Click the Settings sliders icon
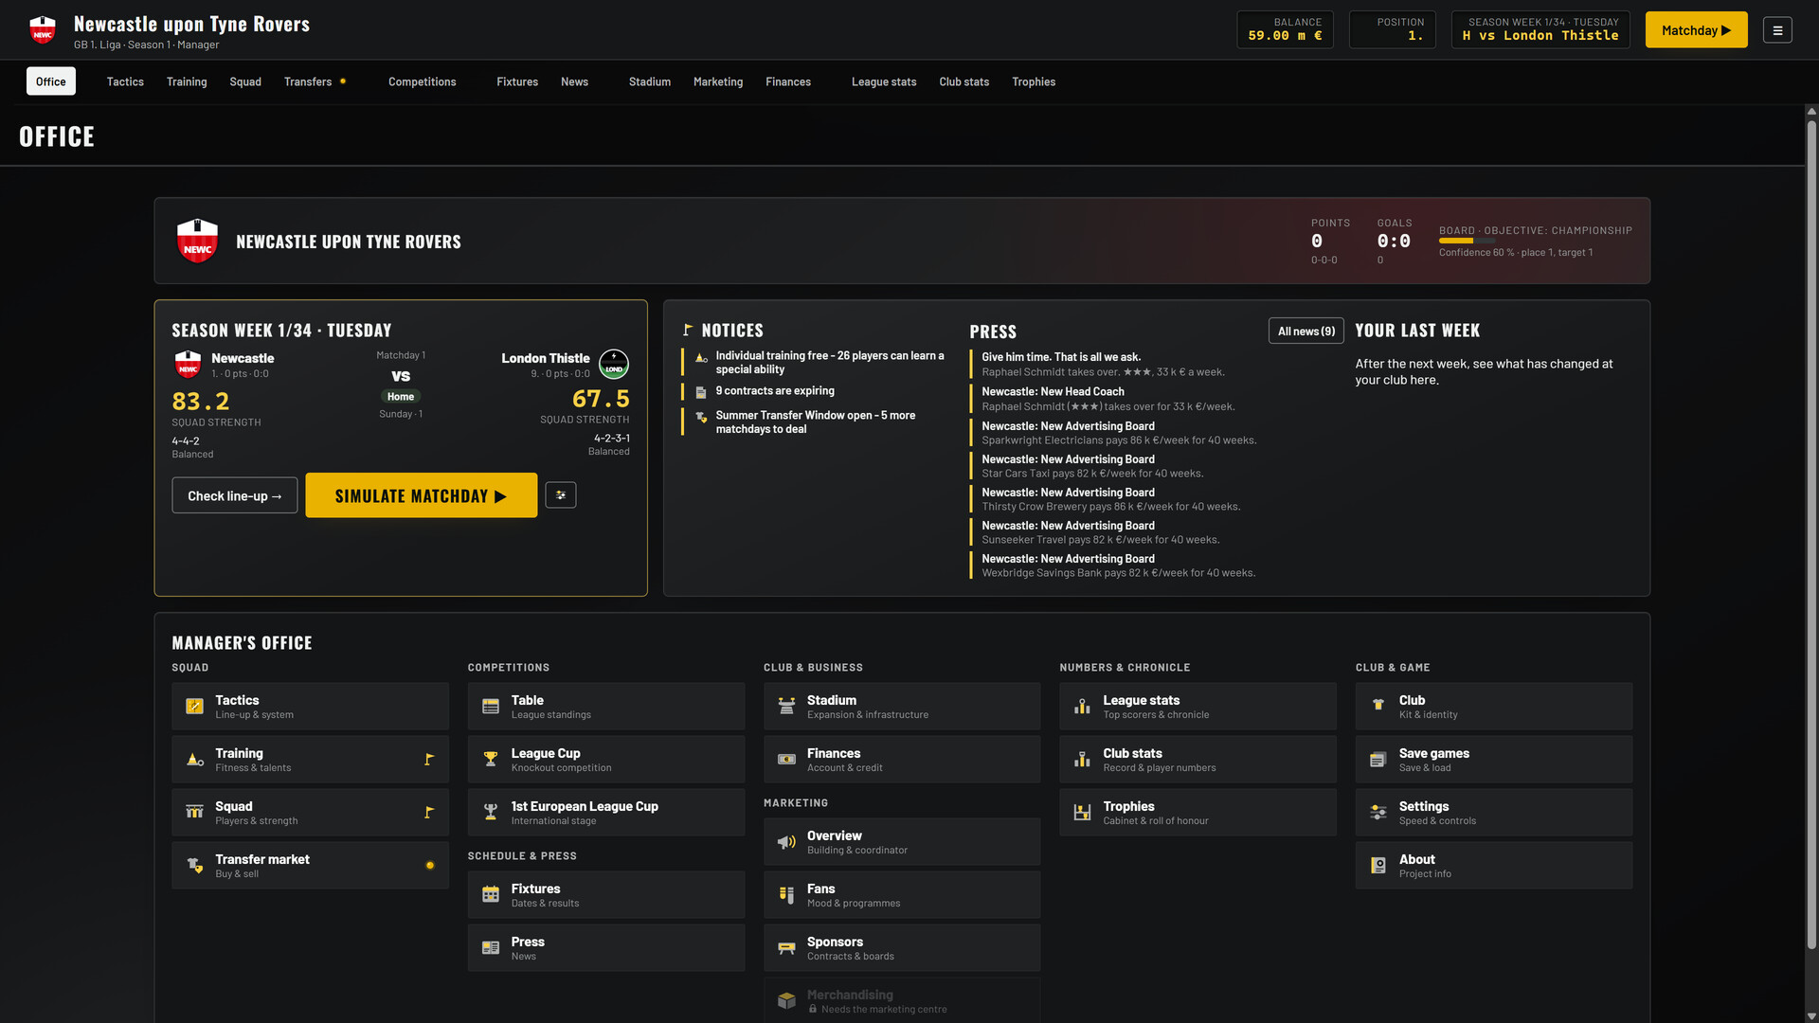Viewport: 1819px width, 1023px height. 1378,813
